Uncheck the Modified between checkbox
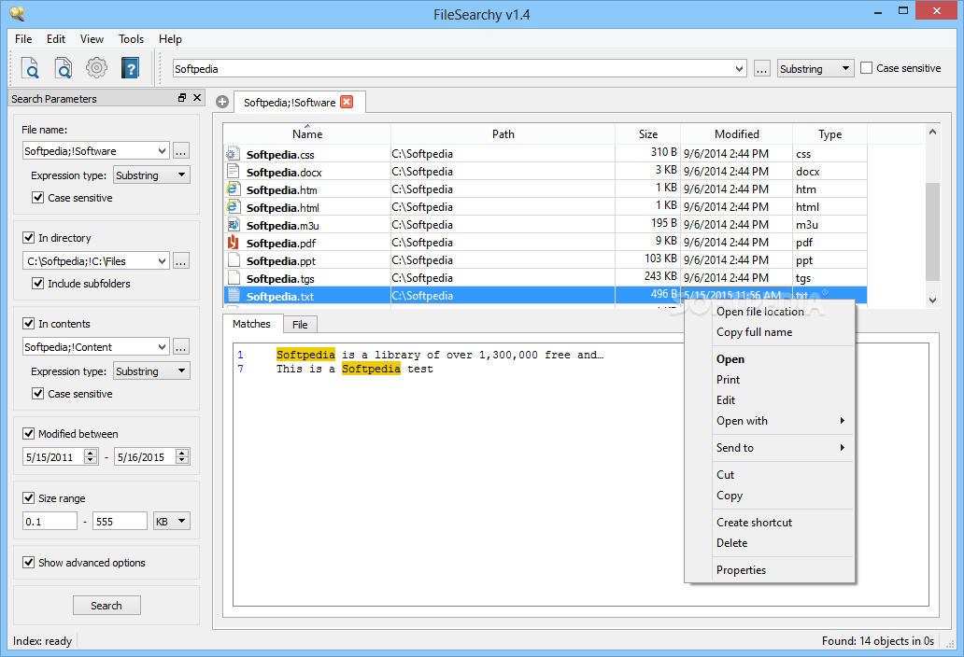The height and width of the screenshot is (657, 964). 28,434
